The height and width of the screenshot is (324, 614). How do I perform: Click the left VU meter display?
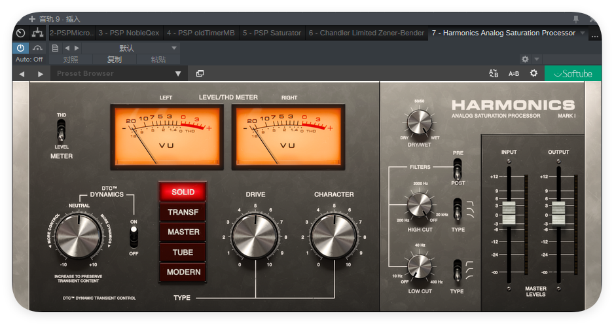point(167,137)
